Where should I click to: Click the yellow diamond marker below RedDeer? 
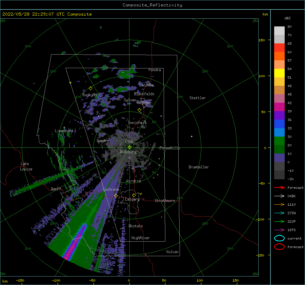click(x=139, y=110)
